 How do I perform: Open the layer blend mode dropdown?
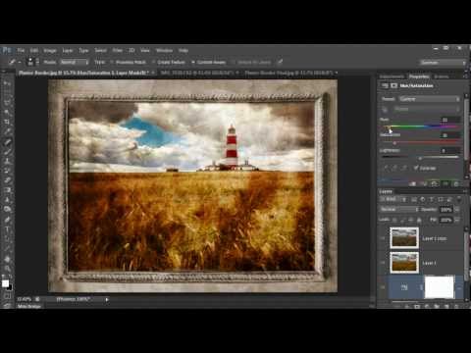(x=399, y=209)
